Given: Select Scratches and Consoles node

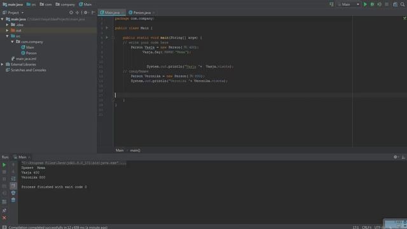Looking at the screenshot, I should coord(26,70).
